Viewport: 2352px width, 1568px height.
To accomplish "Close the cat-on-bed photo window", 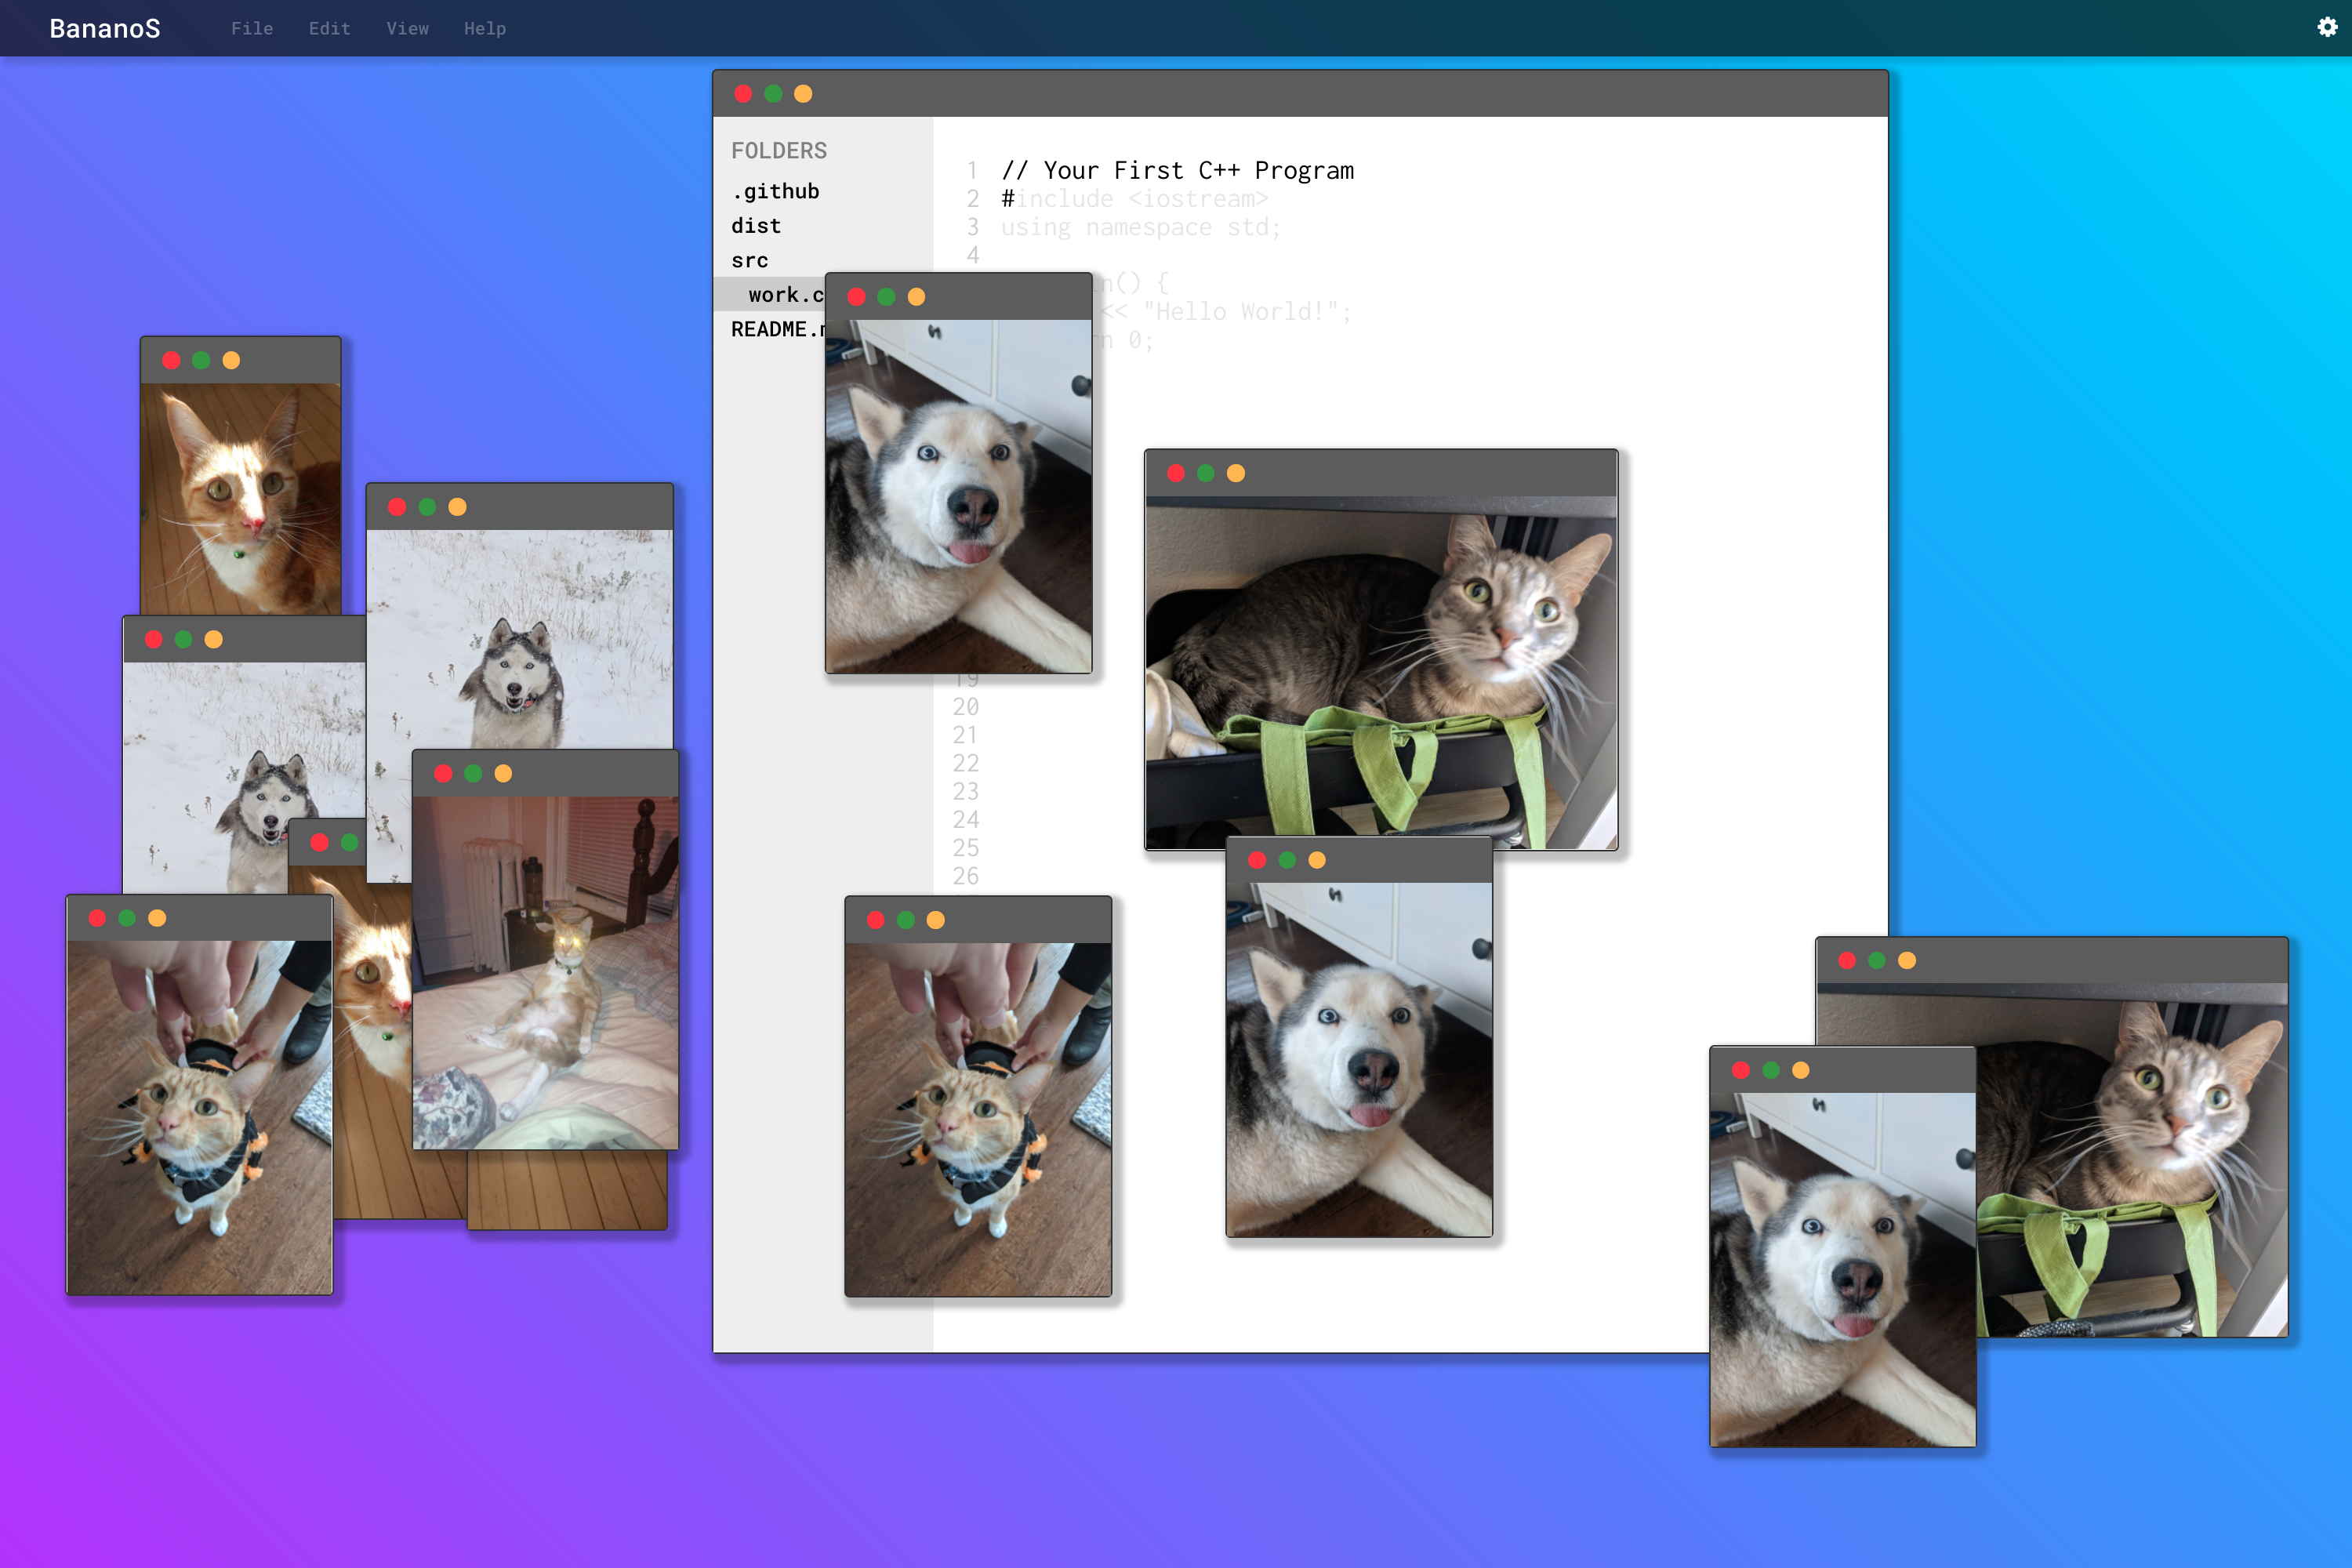I will click(443, 773).
